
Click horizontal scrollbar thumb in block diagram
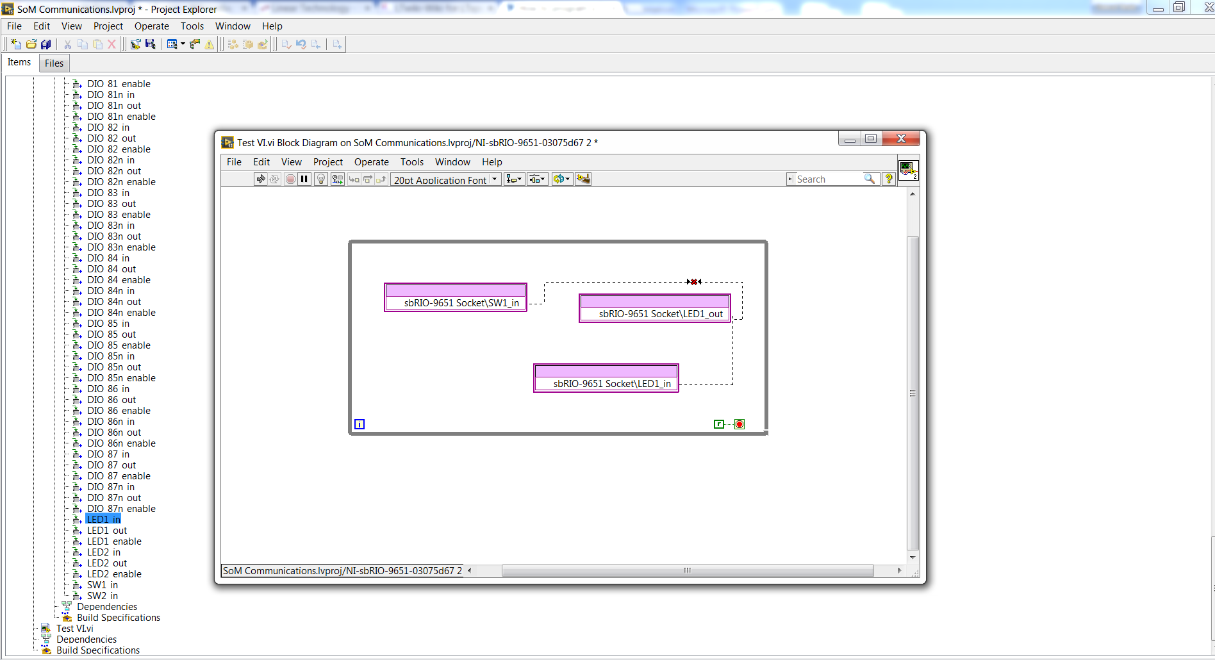688,570
